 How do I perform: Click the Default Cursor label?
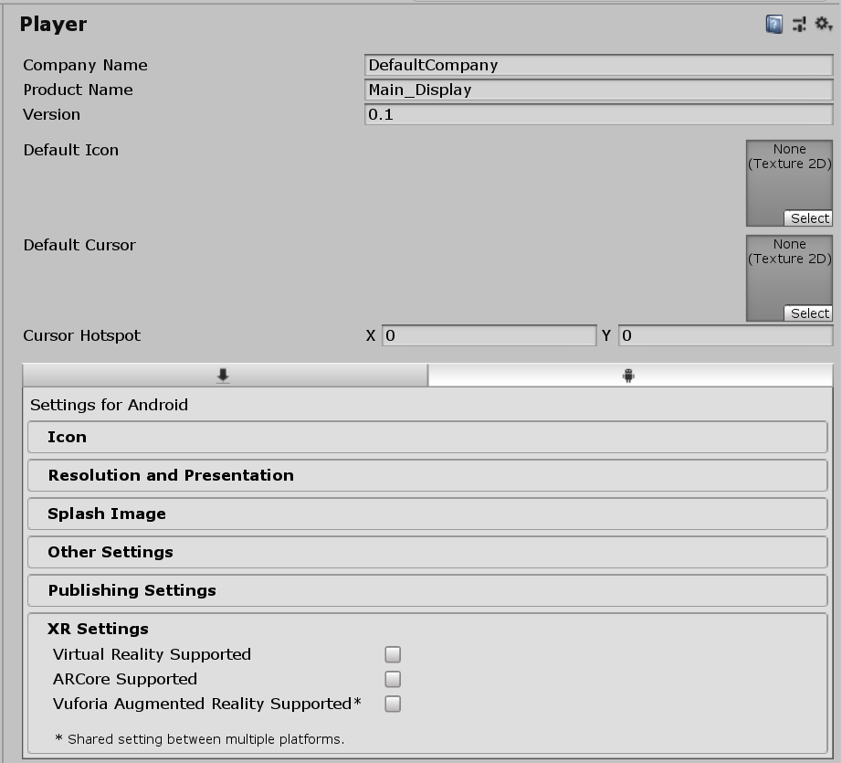(79, 245)
